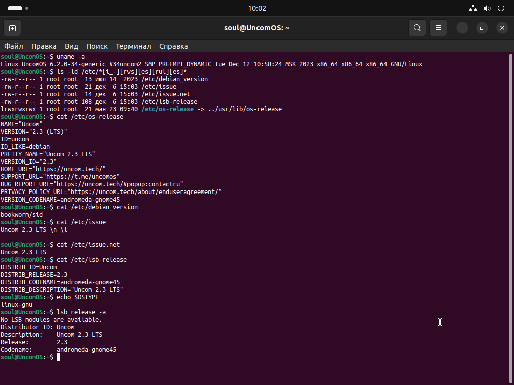Open the Файл menu
The width and height of the screenshot is (514, 385).
(14, 46)
